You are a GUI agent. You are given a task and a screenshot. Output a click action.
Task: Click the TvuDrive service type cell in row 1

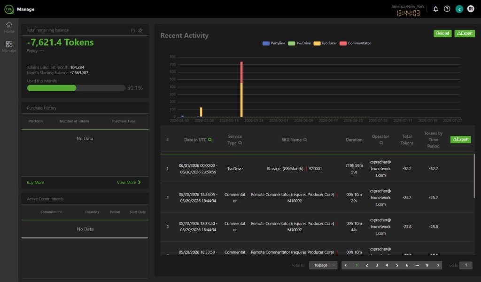tap(235, 168)
